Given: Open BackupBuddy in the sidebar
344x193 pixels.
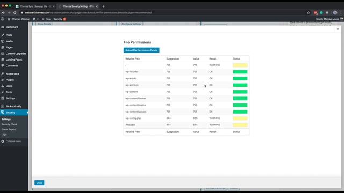Looking at the screenshot, I should click(13, 106).
